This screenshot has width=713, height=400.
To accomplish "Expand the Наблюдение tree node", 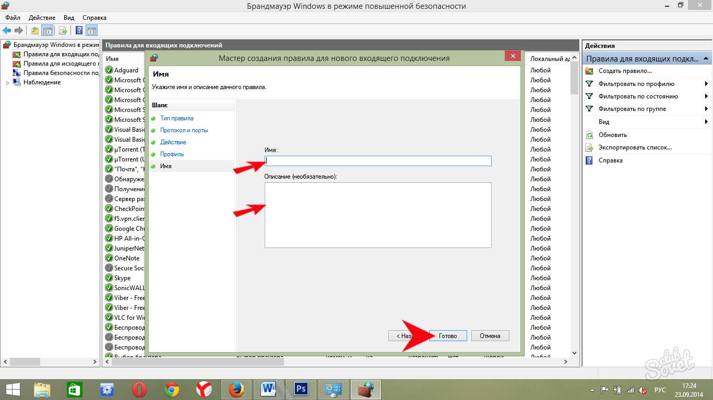I will pyautogui.click(x=7, y=83).
